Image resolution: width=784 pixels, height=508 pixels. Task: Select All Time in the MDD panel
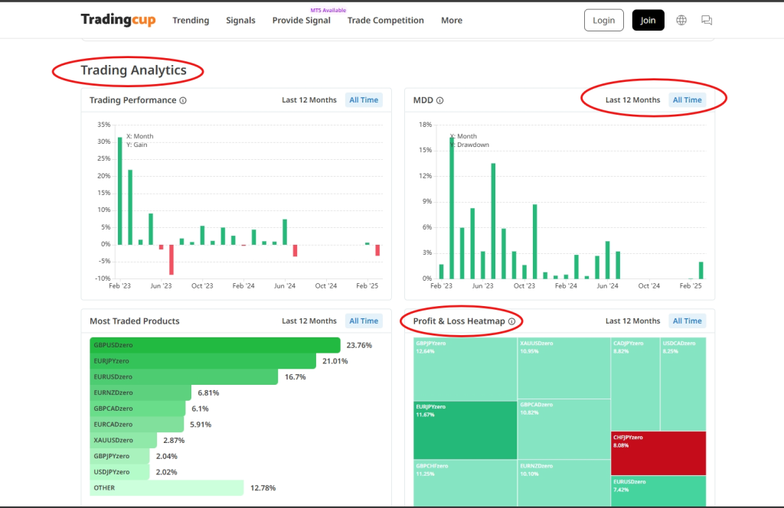(687, 100)
